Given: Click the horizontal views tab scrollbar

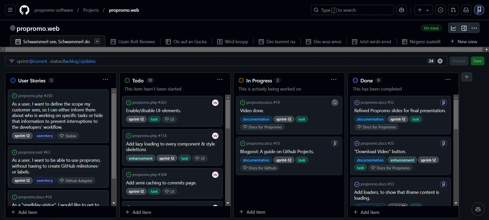Looking at the screenshot, I should tap(244, 50).
